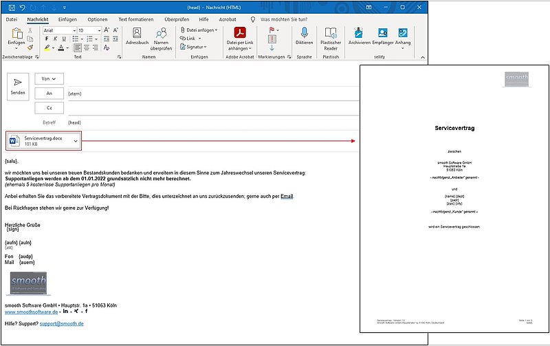The height and width of the screenshot is (346, 550).
Task: Decrease font size with smaller A
Action: click(x=115, y=30)
